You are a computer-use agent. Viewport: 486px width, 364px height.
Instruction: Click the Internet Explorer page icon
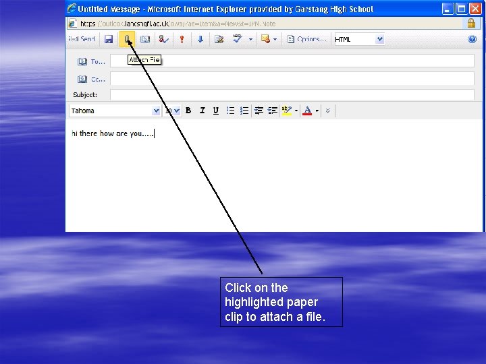[x=72, y=24]
